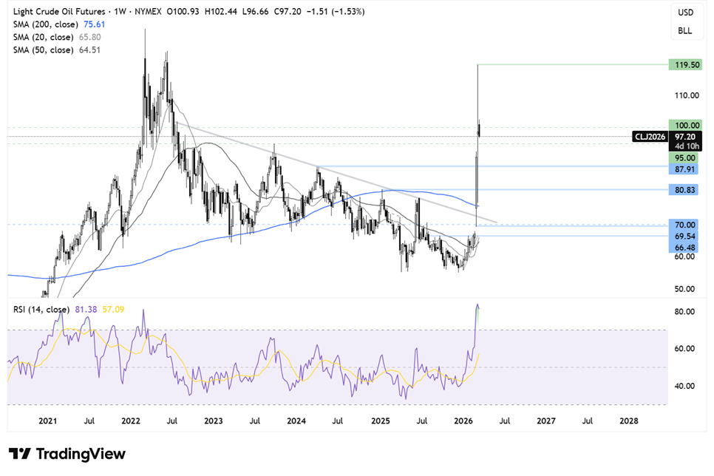Click the SMA (20, close) indicator legend

pos(44,37)
